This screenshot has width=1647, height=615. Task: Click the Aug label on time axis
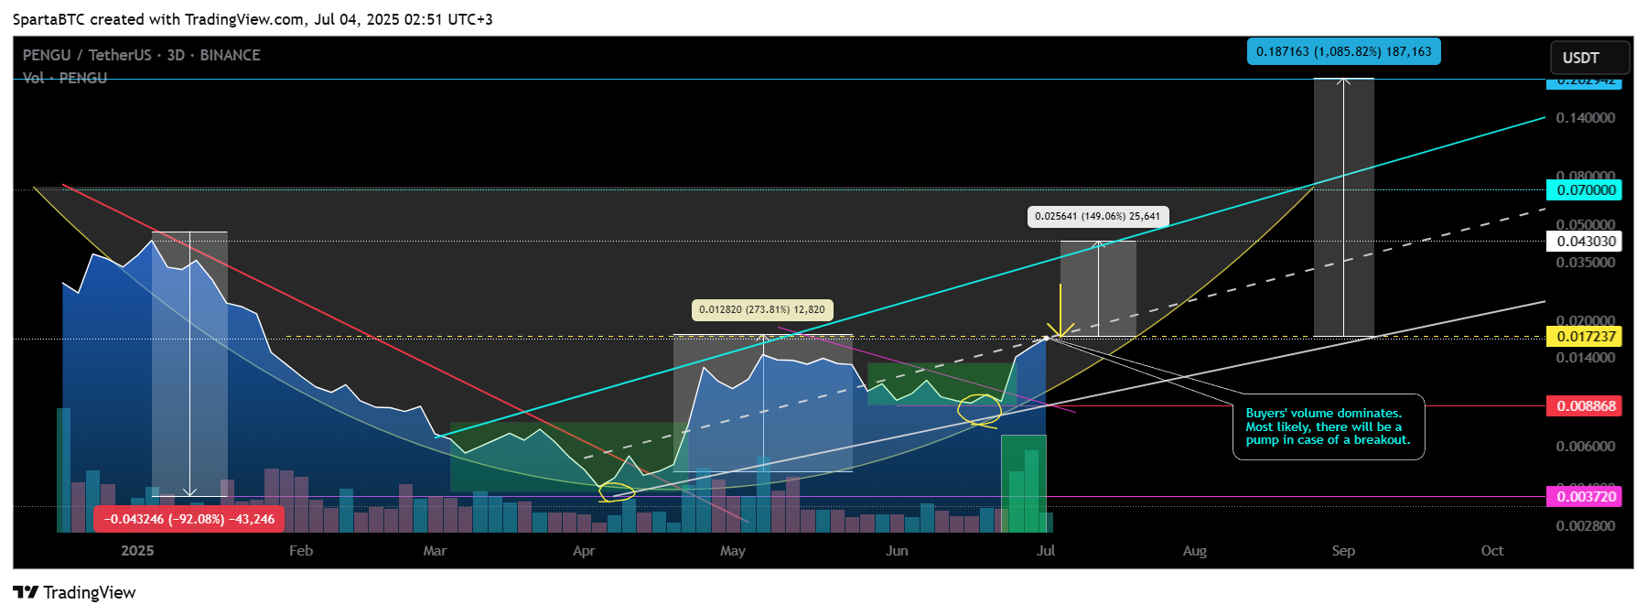tap(1194, 551)
